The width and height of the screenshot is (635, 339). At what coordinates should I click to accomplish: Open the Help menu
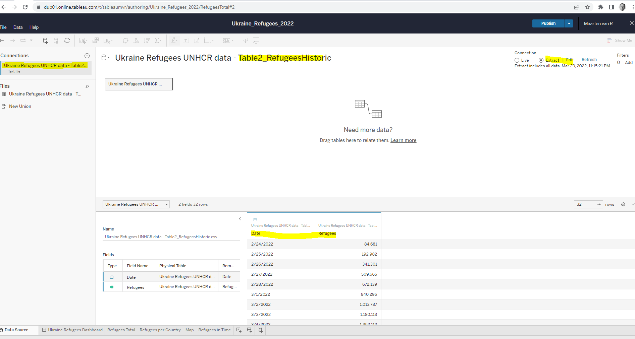click(x=34, y=27)
